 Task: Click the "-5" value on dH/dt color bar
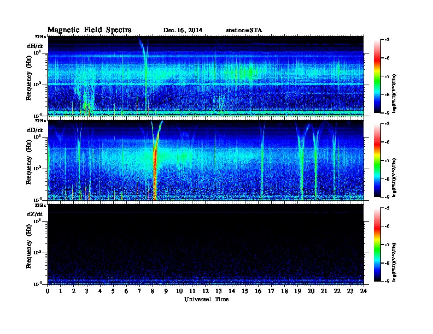387,40
